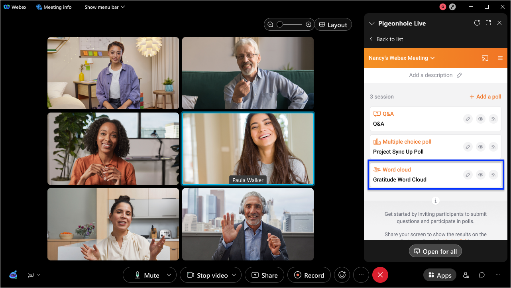Open panel more options ellipsis at bottom right

tap(498, 275)
